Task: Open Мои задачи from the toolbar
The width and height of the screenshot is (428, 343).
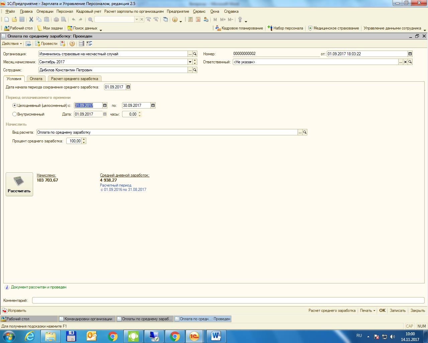Action: 50,28
